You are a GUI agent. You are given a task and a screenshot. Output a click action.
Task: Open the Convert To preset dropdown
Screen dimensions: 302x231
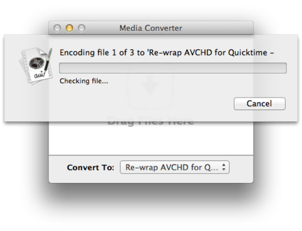(175, 167)
